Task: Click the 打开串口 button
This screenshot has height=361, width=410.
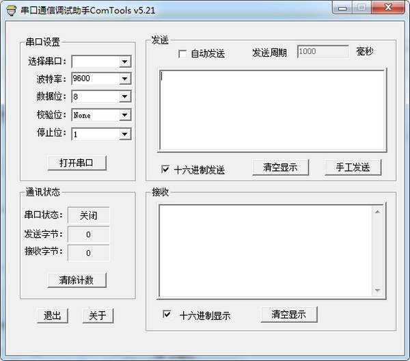Action: (77, 163)
